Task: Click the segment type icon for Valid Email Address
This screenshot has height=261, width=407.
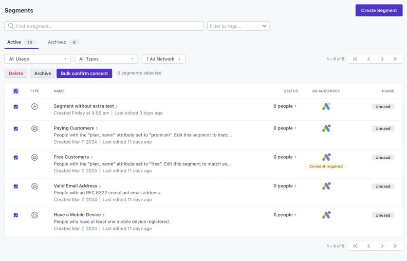Action: click(35, 186)
